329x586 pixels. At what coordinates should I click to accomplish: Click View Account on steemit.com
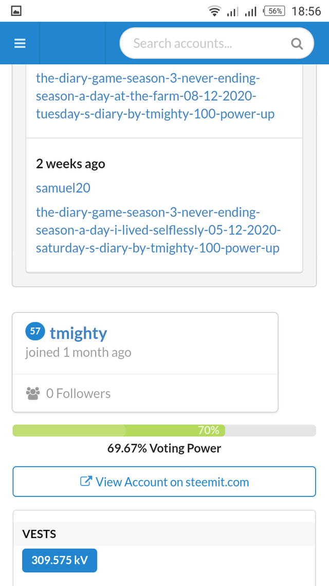point(164,482)
